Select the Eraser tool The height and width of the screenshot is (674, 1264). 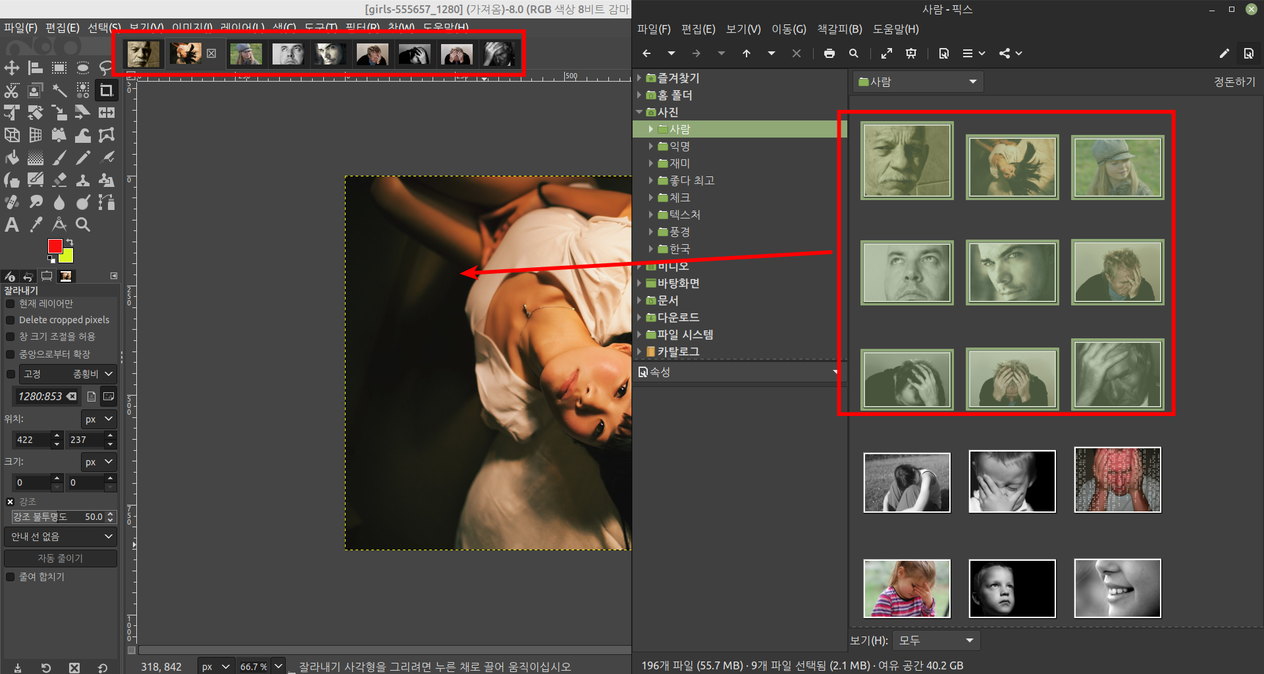coord(59,180)
